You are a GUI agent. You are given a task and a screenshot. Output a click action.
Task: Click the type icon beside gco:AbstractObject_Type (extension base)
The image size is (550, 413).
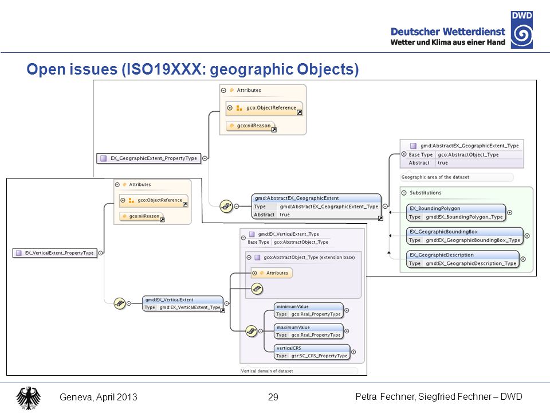click(x=257, y=258)
